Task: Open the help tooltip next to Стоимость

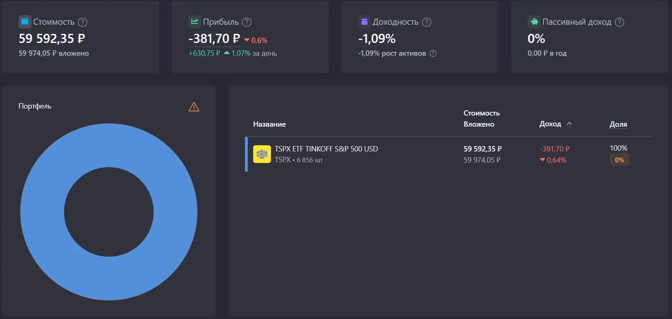Action: pos(83,22)
